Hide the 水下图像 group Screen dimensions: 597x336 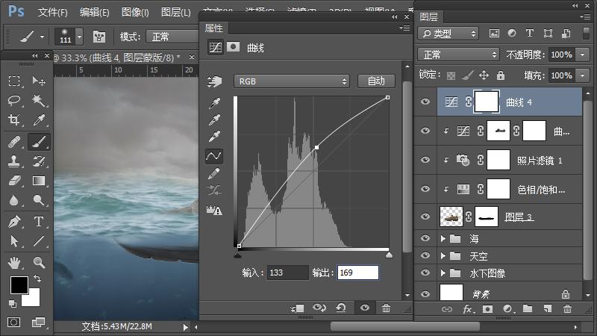[425, 273]
